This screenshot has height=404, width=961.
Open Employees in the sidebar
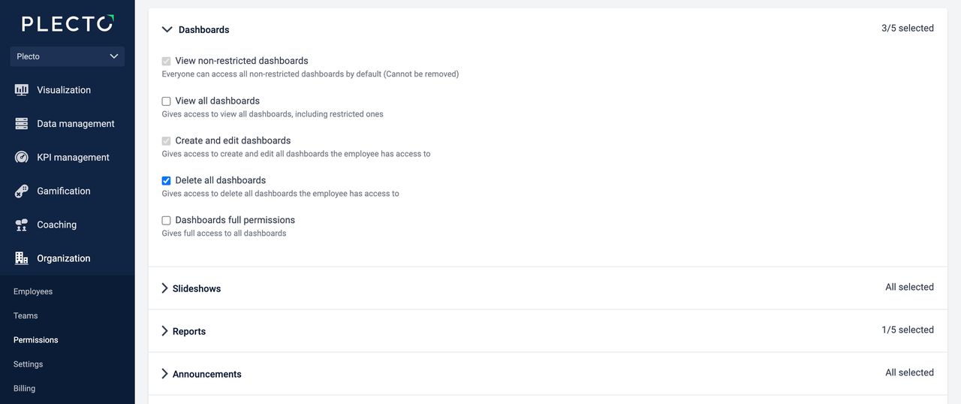point(33,291)
